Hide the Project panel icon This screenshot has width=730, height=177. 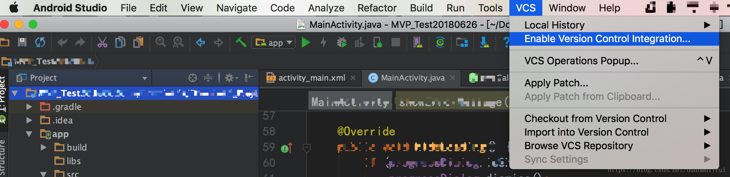[x=249, y=77]
